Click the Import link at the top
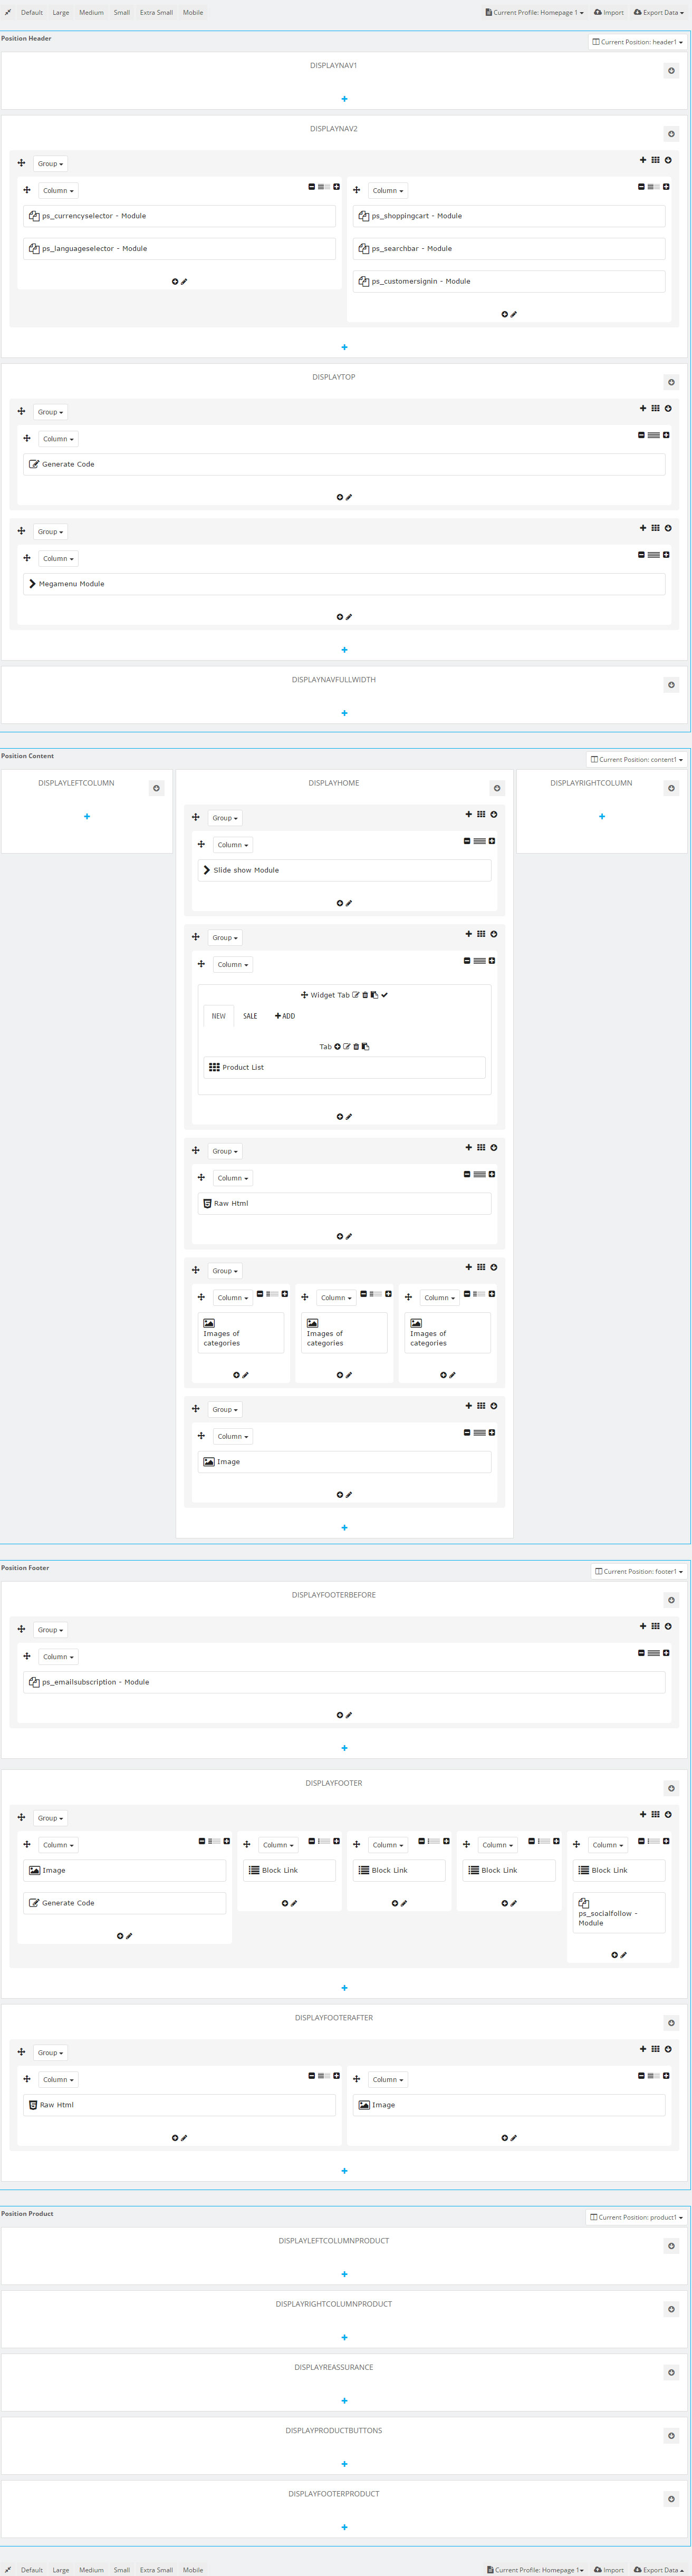The width and height of the screenshot is (692, 2576). (609, 13)
